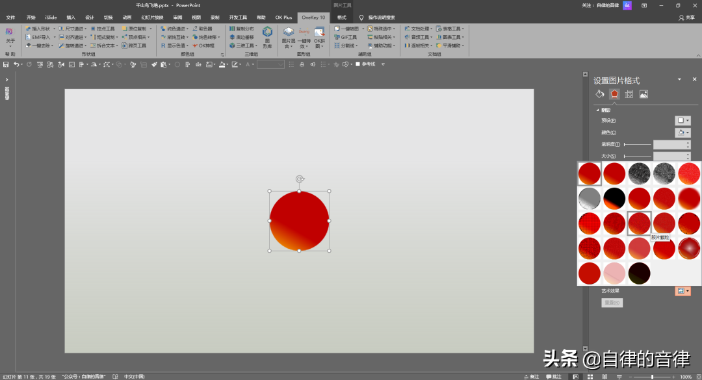The height and width of the screenshot is (380, 702).
Task: Click the 重置 reset button
Action: click(612, 303)
